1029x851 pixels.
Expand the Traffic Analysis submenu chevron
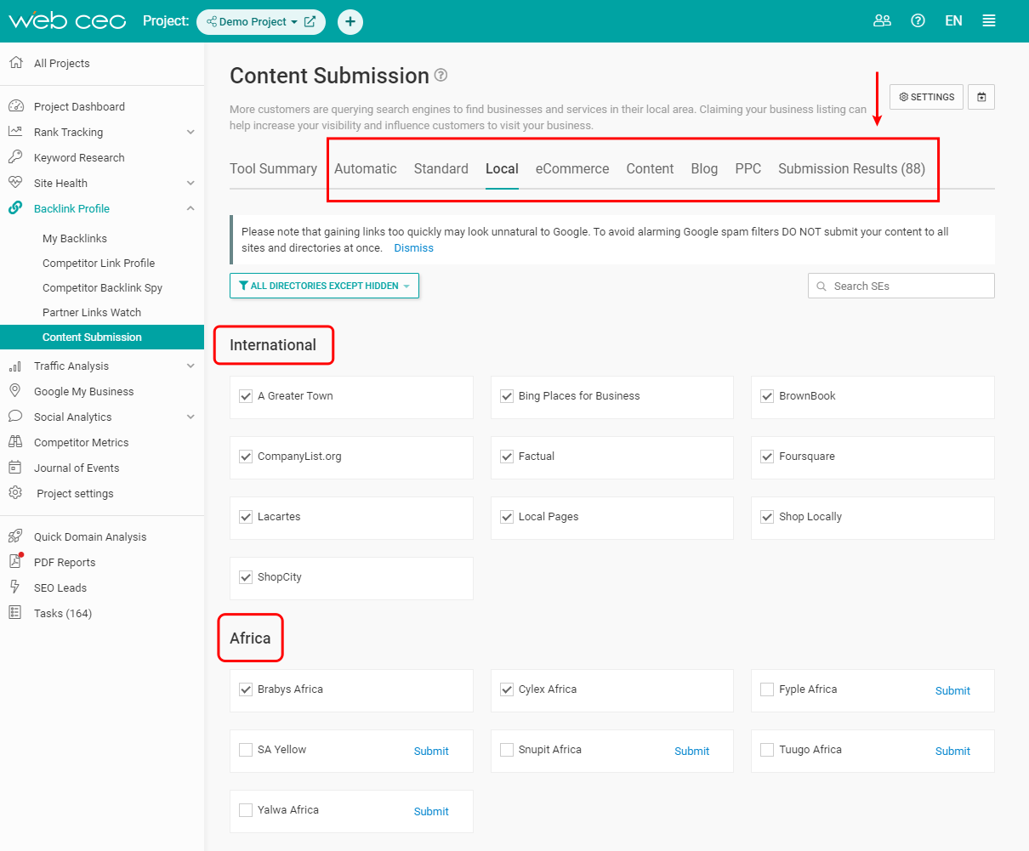(x=190, y=366)
